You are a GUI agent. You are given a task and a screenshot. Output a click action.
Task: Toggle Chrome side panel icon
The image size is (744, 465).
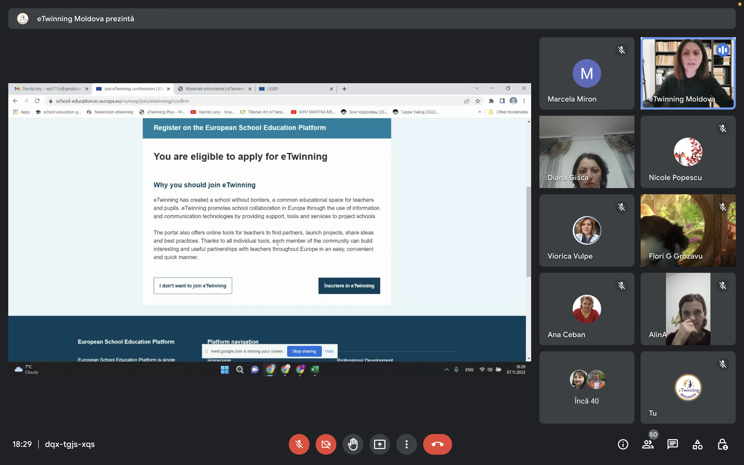tap(502, 101)
